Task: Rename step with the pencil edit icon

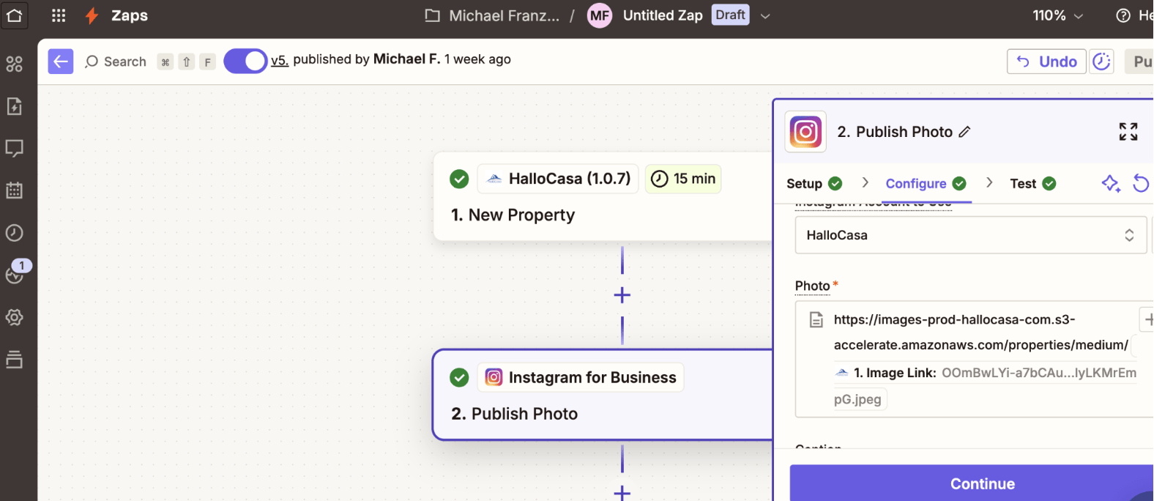Action: point(965,132)
